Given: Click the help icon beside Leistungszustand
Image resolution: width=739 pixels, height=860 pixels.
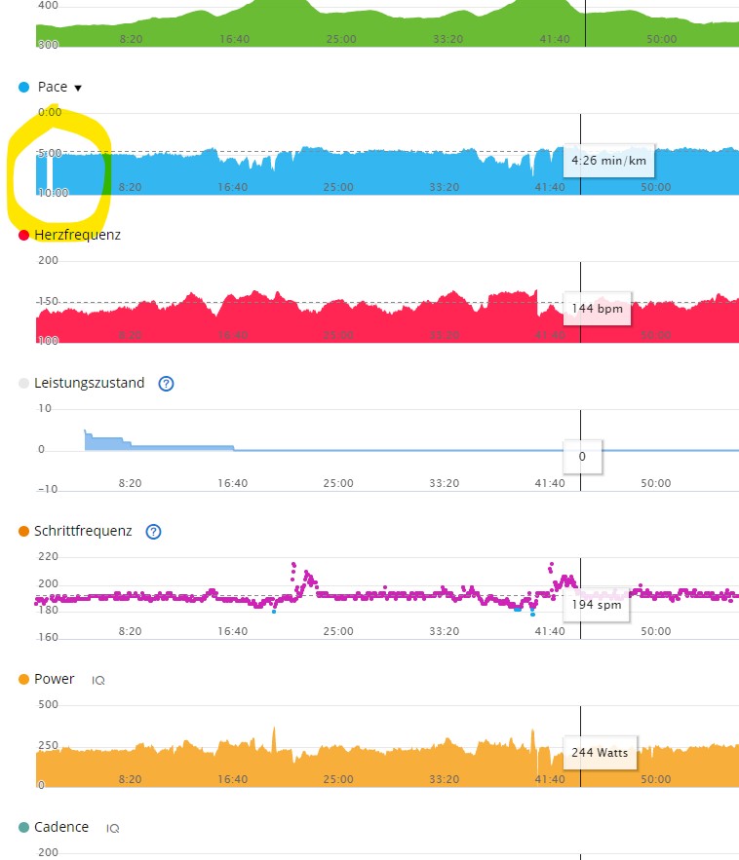Looking at the screenshot, I should [166, 384].
